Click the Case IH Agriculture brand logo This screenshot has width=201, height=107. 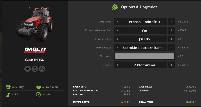[x=35, y=50]
